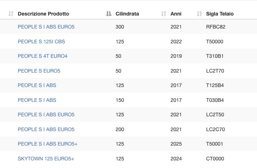Click year 2017 in the T030B4 row

(176, 100)
